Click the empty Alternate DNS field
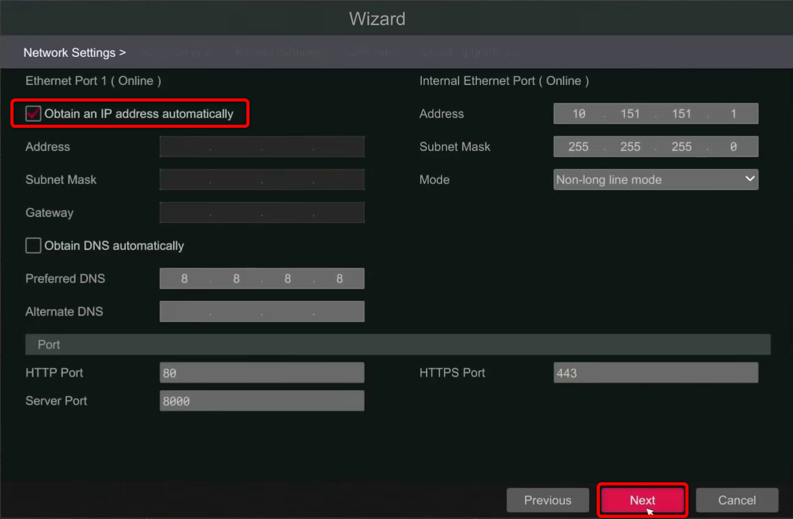 pos(262,312)
